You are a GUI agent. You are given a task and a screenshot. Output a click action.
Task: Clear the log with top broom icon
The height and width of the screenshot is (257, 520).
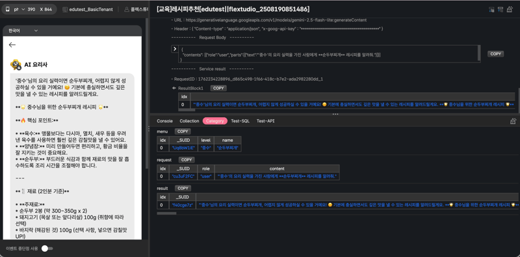tap(509, 10)
